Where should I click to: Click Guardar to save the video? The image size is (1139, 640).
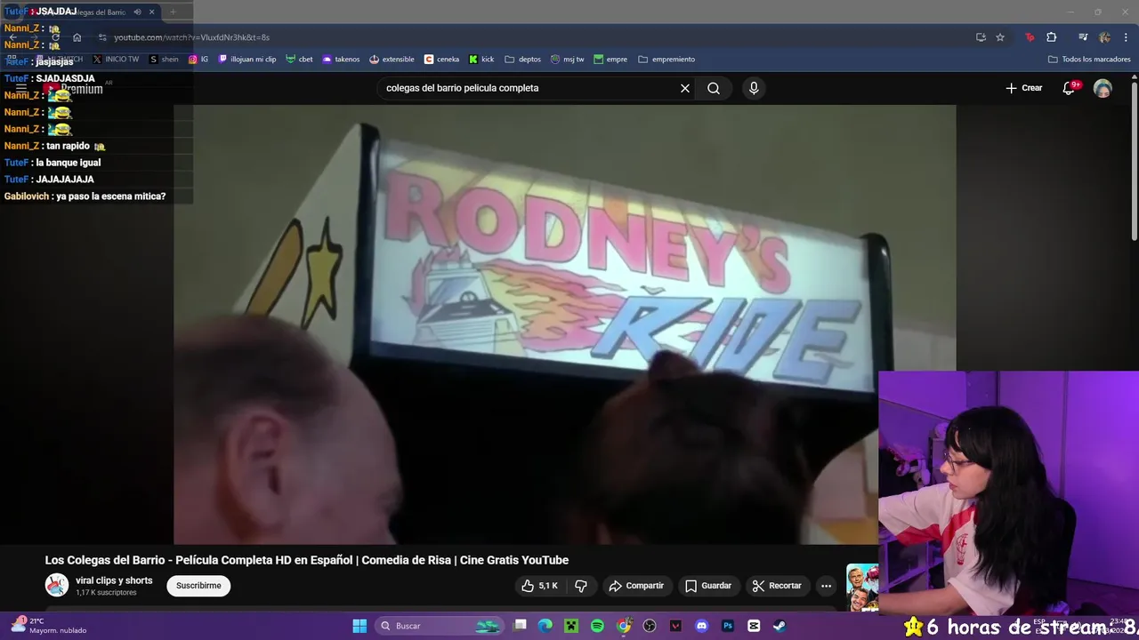(x=708, y=586)
